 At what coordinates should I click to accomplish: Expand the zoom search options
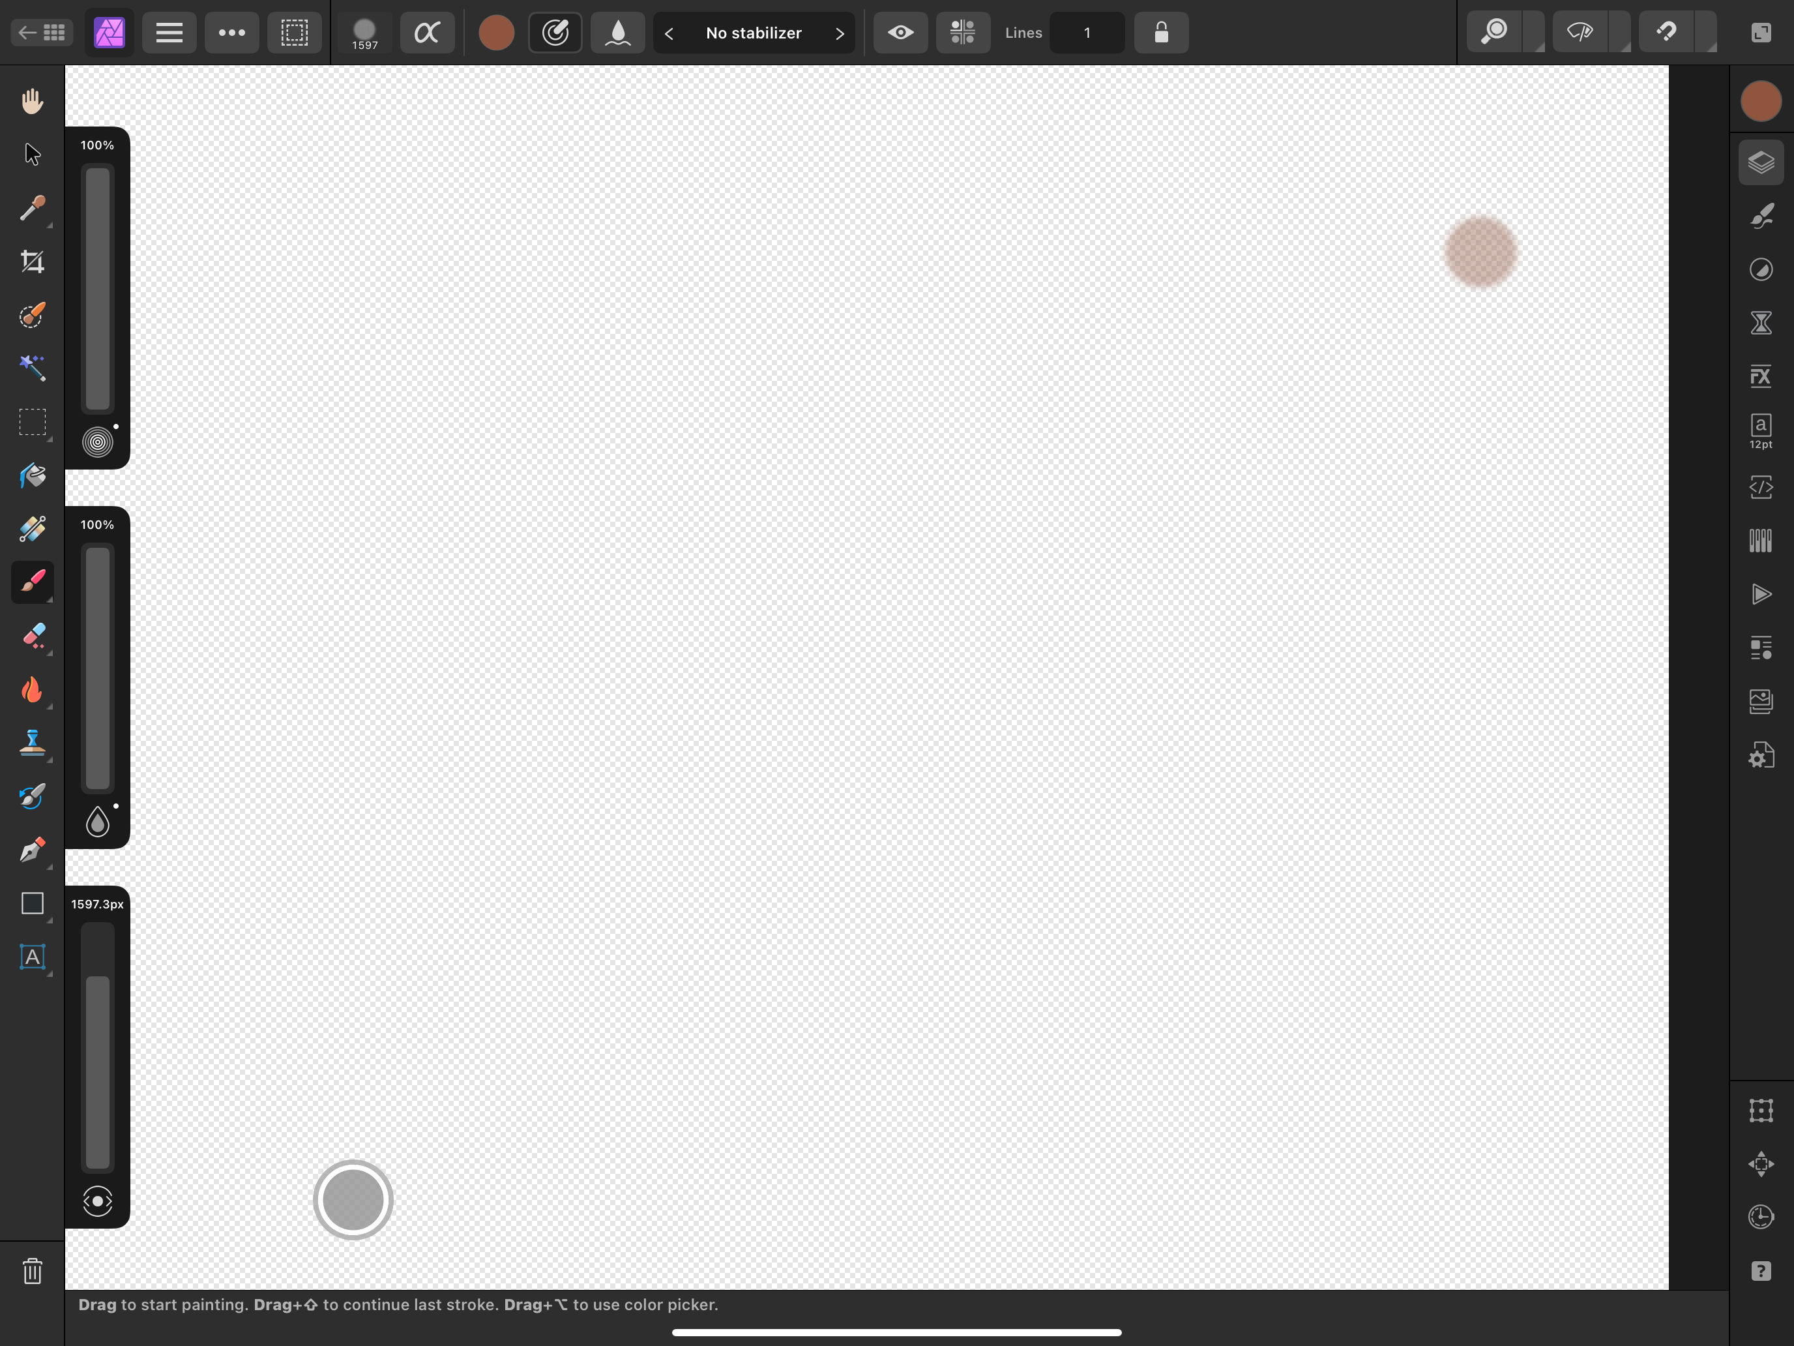point(1535,33)
